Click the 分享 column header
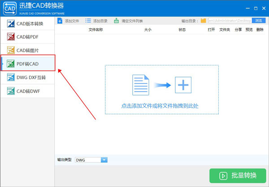This screenshot has width=269, height=187. coord(239,30)
